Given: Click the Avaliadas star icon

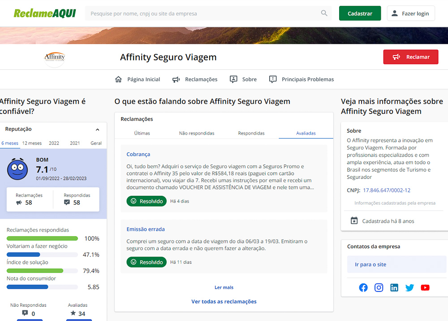Looking at the screenshot, I should click(73, 313).
